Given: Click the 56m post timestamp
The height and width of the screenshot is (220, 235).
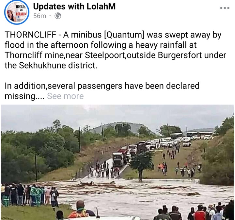Looking at the screenshot, I should pos(39,16).
